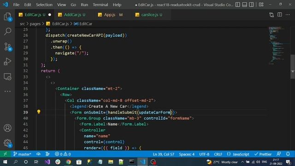The image size is (295, 166).
Task: Change end of line sequence CRLF
Action: 218,154
